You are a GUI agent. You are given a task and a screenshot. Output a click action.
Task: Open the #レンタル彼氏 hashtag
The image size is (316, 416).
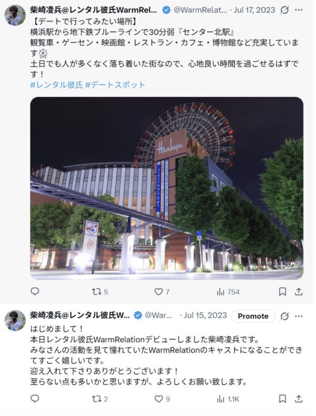pyautogui.click(x=57, y=86)
